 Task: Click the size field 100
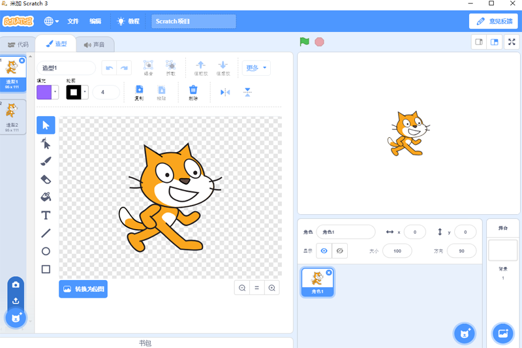(397, 251)
